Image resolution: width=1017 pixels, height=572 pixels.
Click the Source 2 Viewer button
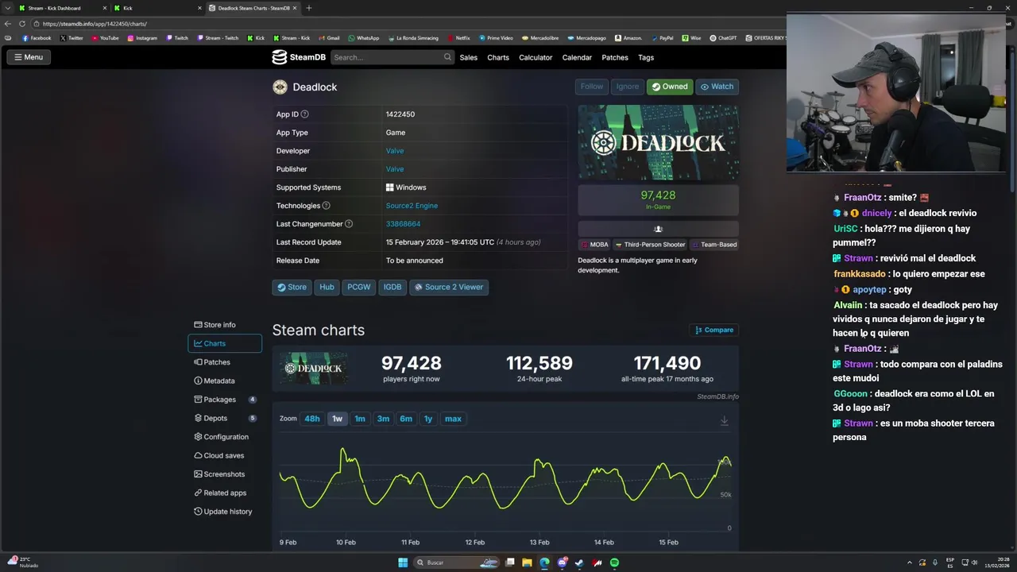pos(448,287)
